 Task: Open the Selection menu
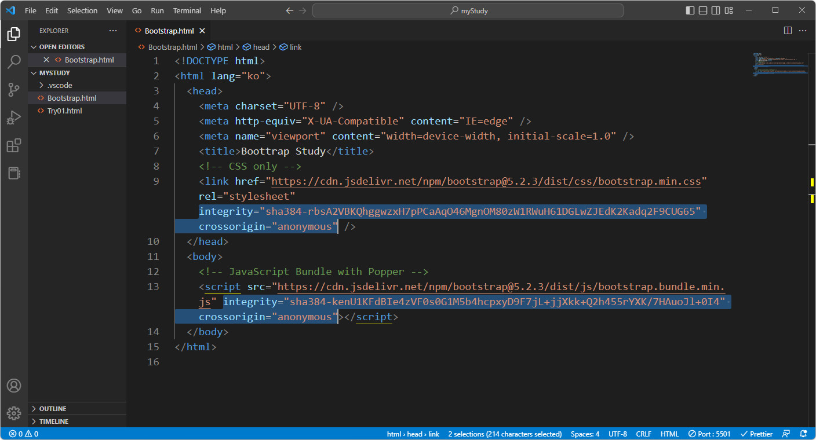pyautogui.click(x=82, y=10)
